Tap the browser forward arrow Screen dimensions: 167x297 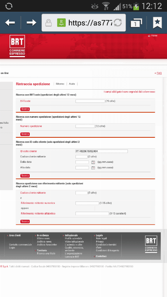pyautogui.click(x=31, y=23)
